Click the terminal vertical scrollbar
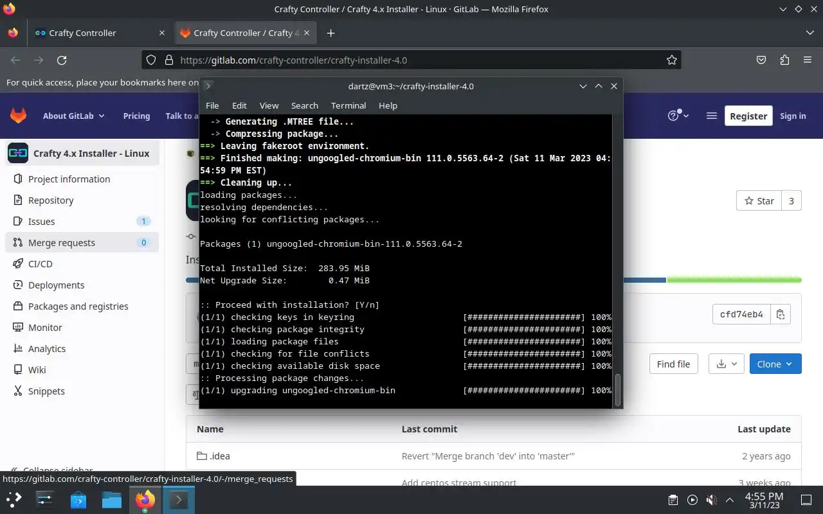The width and height of the screenshot is (823, 514). [x=619, y=389]
